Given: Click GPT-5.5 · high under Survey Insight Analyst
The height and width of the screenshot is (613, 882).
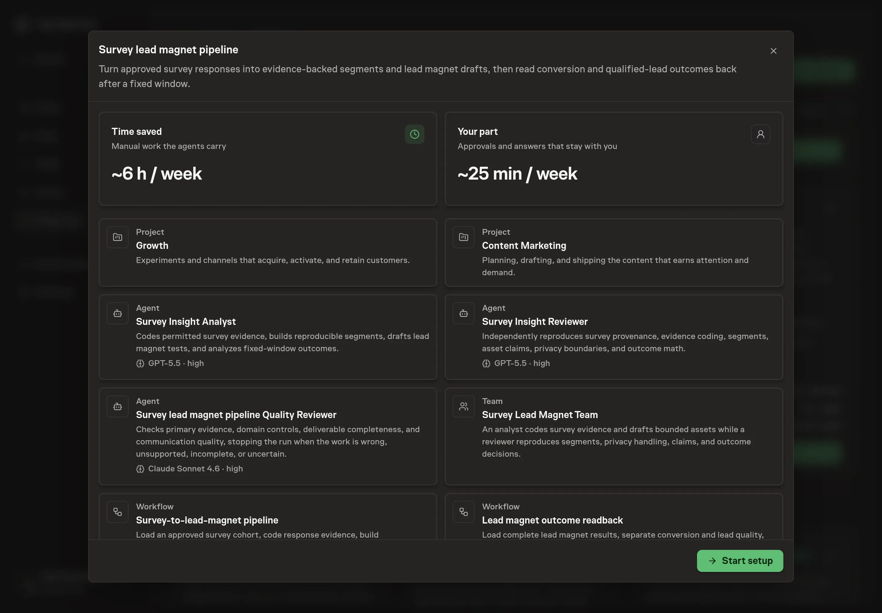Looking at the screenshot, I should pyautogui.click(x=176, y=363).
